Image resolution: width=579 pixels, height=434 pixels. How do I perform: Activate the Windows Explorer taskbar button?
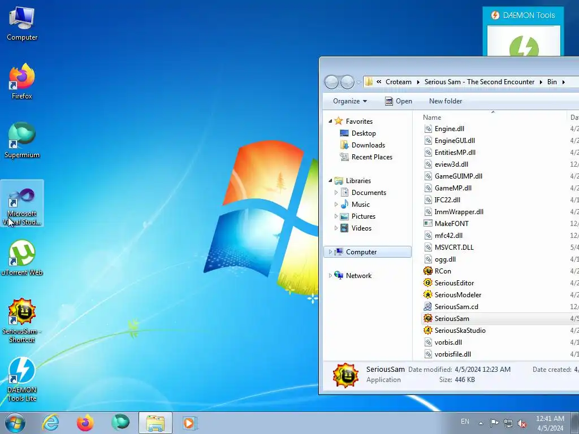155,423
